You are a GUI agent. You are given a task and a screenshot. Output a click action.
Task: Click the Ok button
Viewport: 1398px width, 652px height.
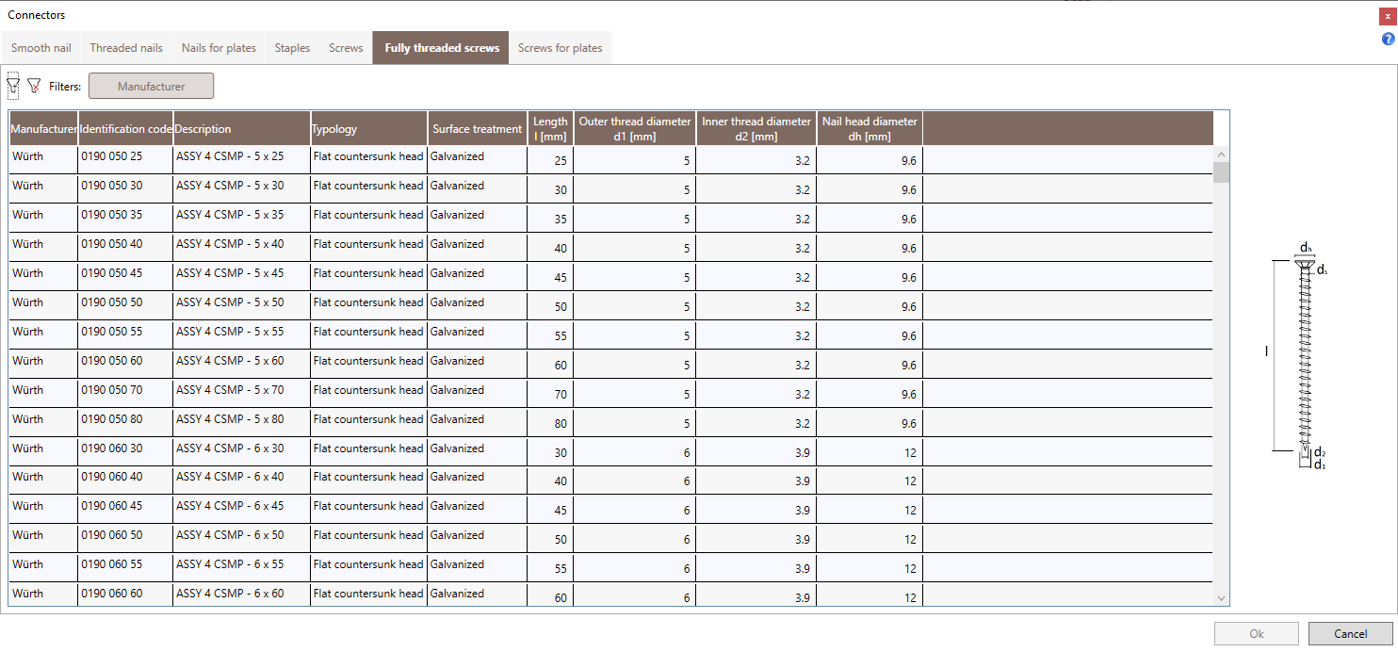coord(1257,634)
